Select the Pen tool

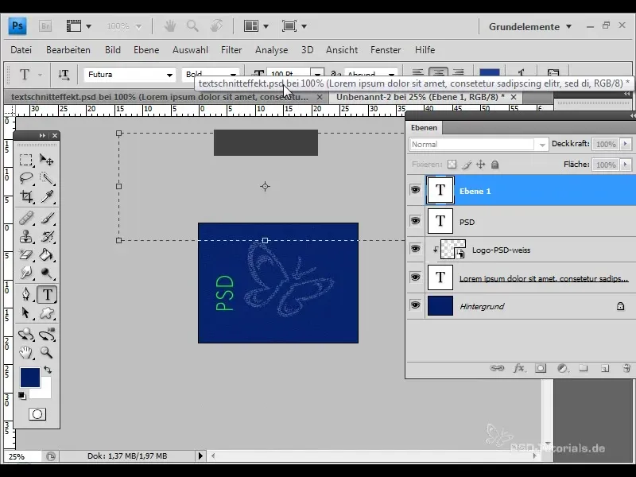click(26, 294)
